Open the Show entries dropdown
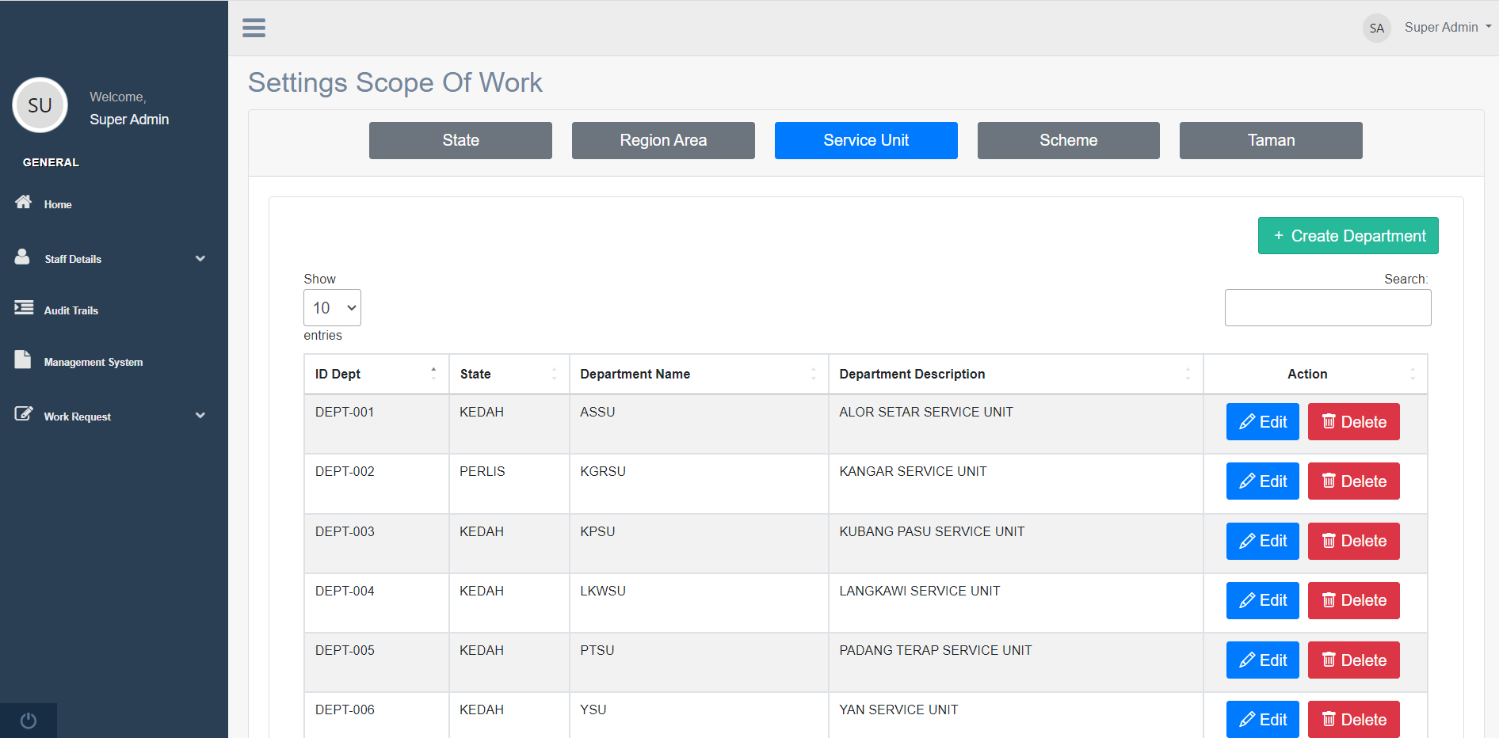The height and width of the screenshot is (738, 1499). pos(332,308)
